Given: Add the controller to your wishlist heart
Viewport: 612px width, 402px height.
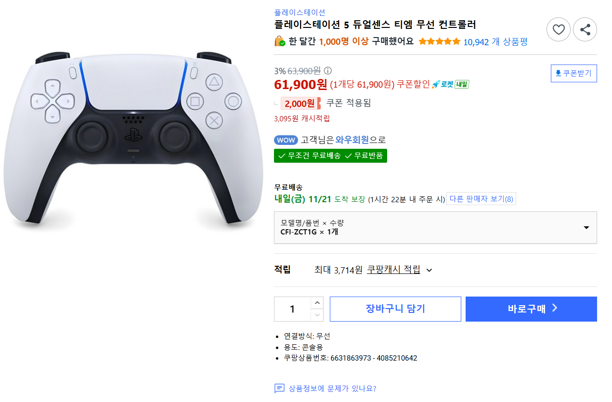Looking at the screenshot, I should (x=558, y=29).
